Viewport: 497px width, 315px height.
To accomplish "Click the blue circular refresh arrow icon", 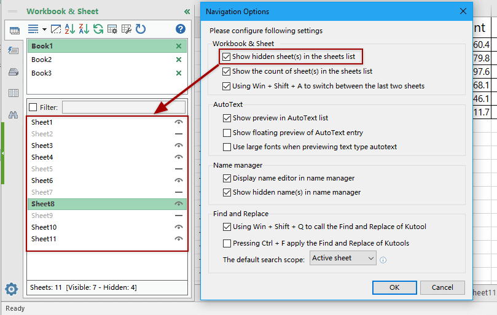I will 141,29.
